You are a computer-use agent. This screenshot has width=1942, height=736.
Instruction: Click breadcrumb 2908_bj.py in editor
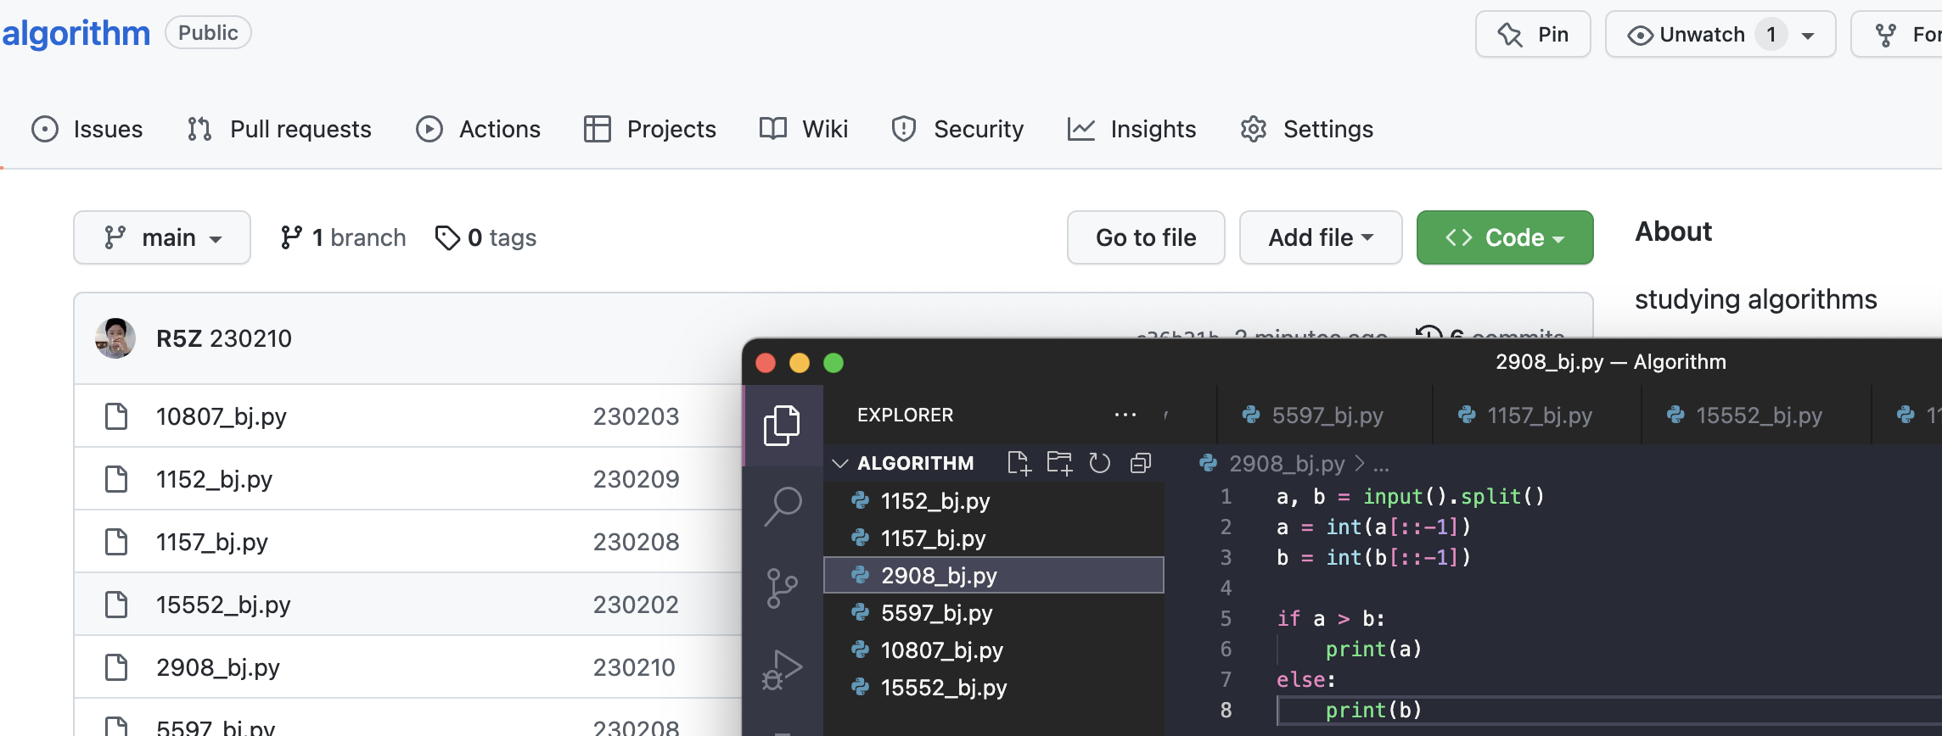coord(1287,464)
